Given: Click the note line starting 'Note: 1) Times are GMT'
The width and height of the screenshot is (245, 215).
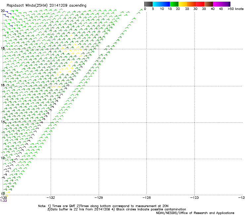Looking at the screenshot, I should 103,206.
